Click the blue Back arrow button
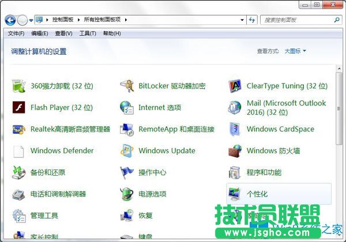 [x=10, y=20]
